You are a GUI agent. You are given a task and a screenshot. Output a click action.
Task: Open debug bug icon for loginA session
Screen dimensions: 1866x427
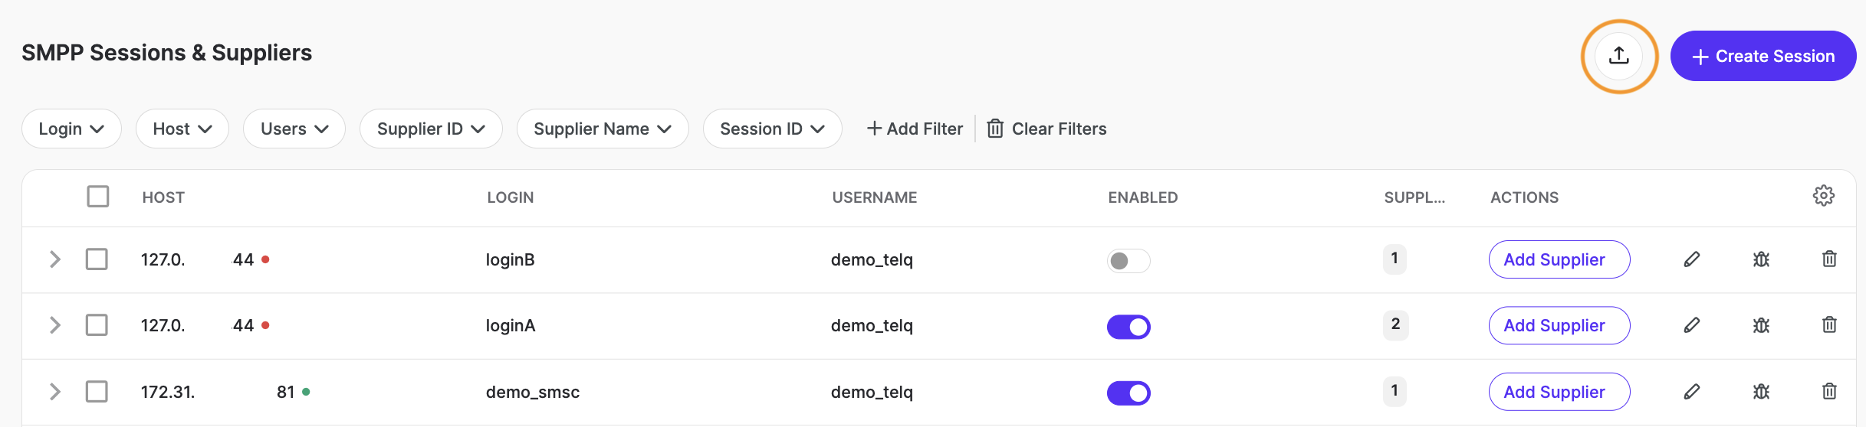1761,325
